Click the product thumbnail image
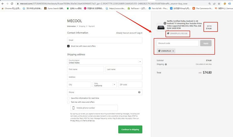Screen dimensions: 233x137 click(161, 27)
